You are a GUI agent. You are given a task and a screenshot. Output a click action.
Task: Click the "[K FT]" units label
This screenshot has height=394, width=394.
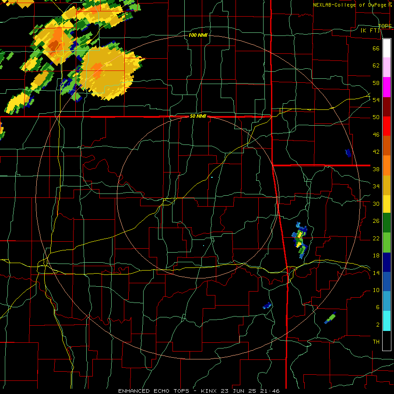coord(370,31)
